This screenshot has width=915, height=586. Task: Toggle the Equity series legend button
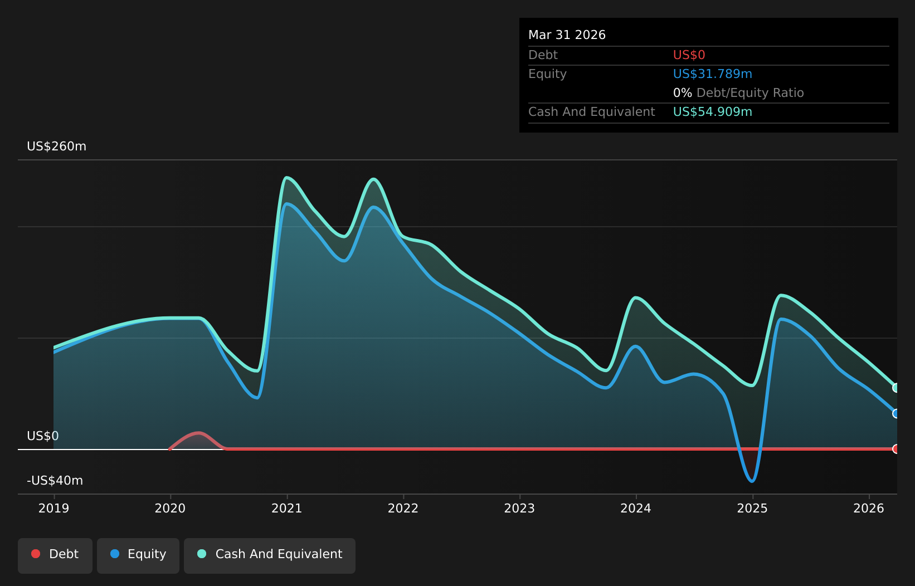pyautogui.click(x=138, y=555)
